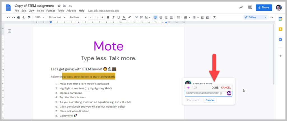The width and height of the screenshot is (287, 121).
Task: Open the File menu
Action: tap(17, 11)
